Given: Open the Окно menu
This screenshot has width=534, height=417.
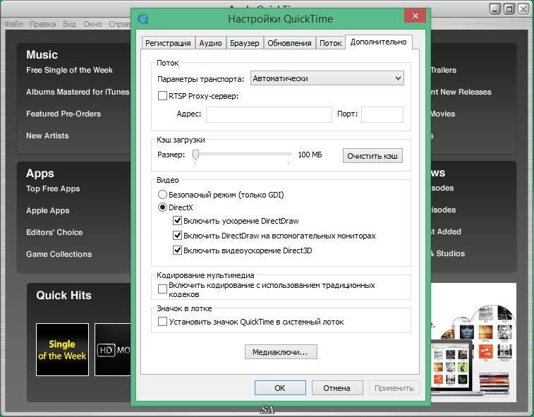Looking at the screenshot, I should coord(92,24).
